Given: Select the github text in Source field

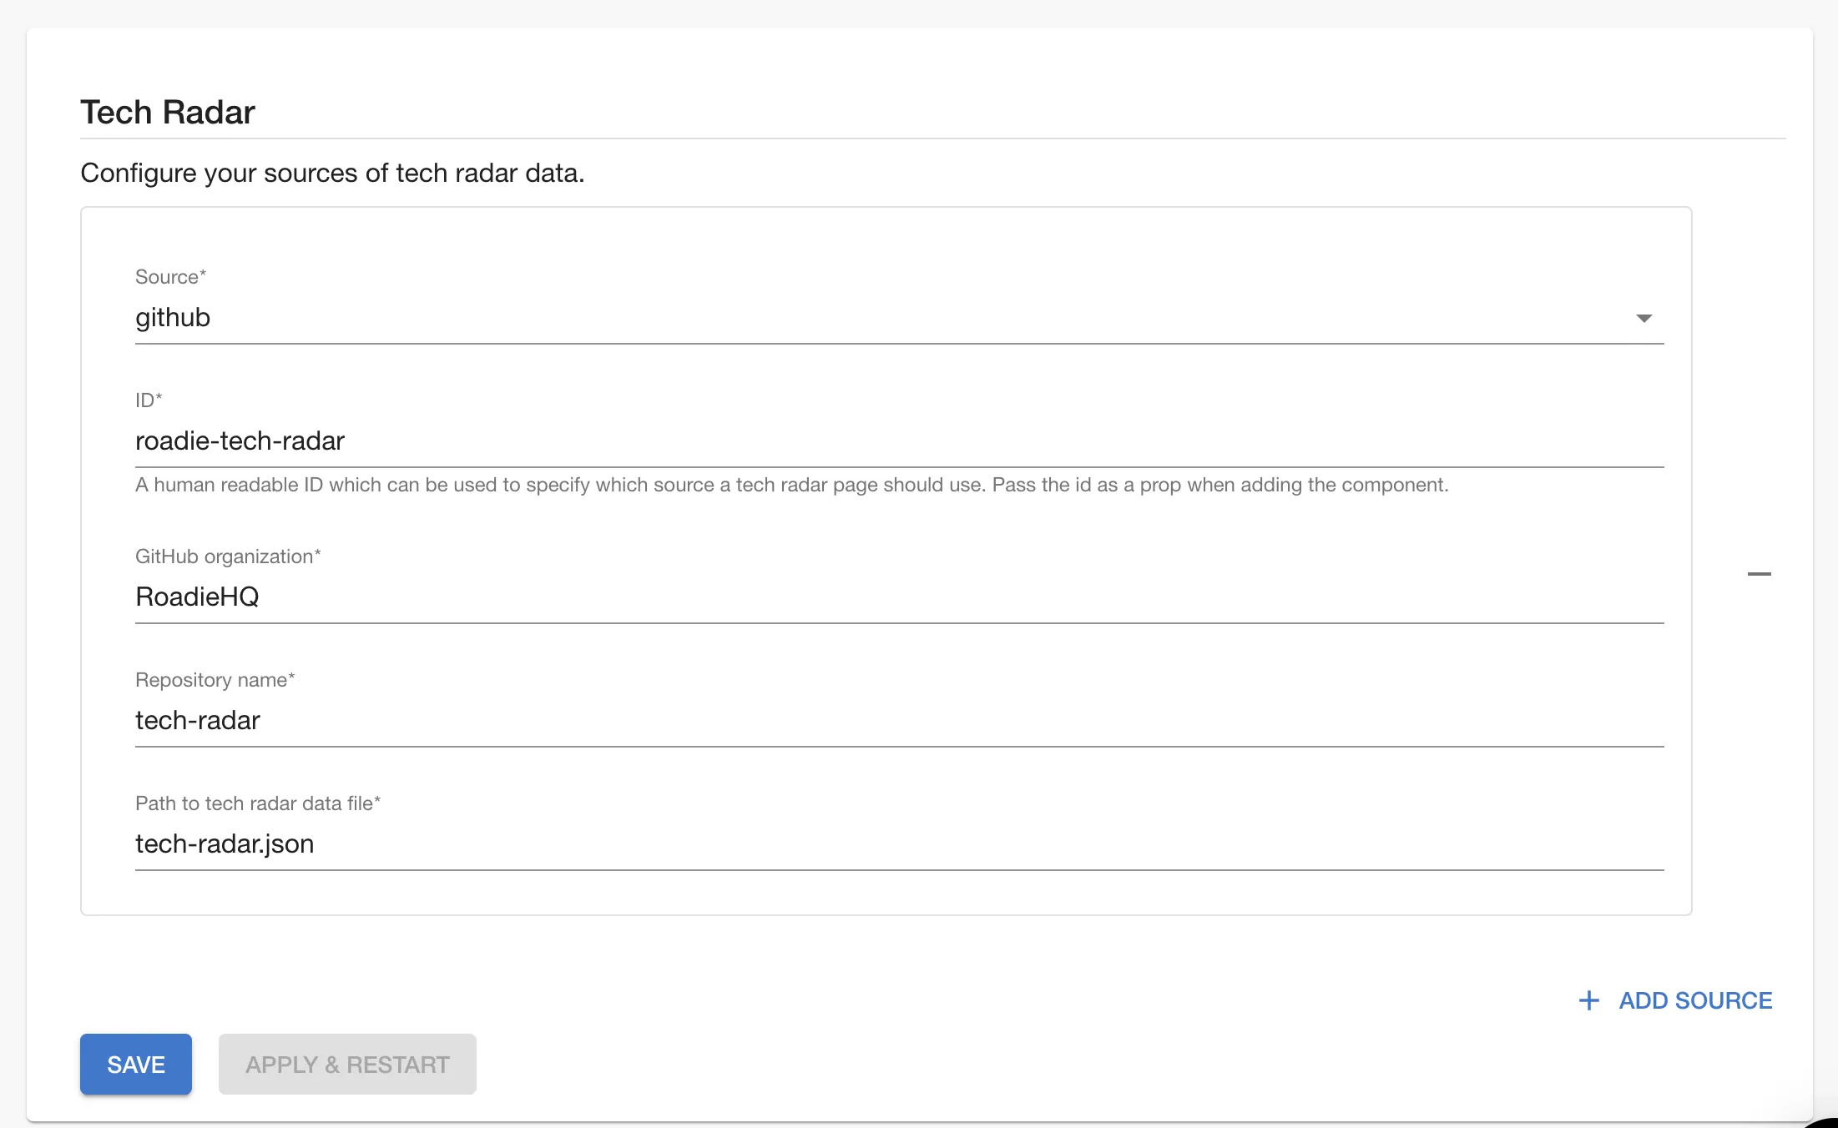Looking at the screenshot, I should pyautogui.click(x=173, y=317).
